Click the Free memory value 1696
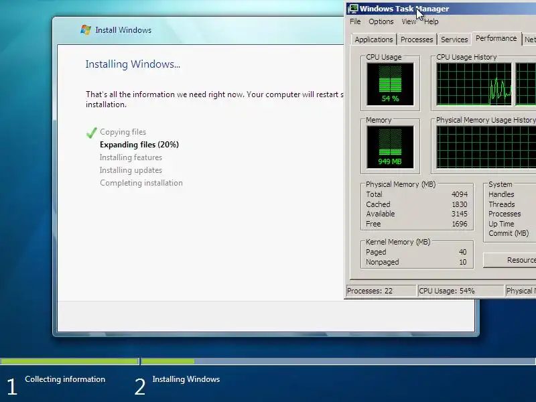Viewport: 536px width, 402px height. tap(460, 224)
